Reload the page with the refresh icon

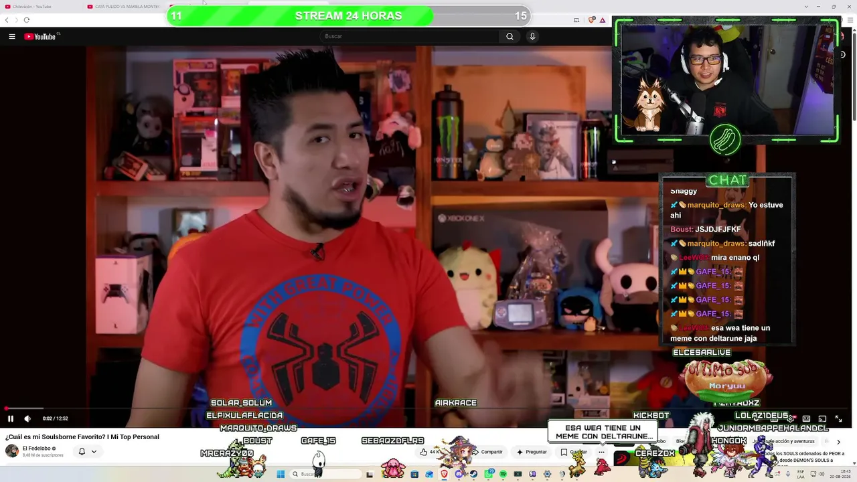pyautogui.click(x=27, y=20)
